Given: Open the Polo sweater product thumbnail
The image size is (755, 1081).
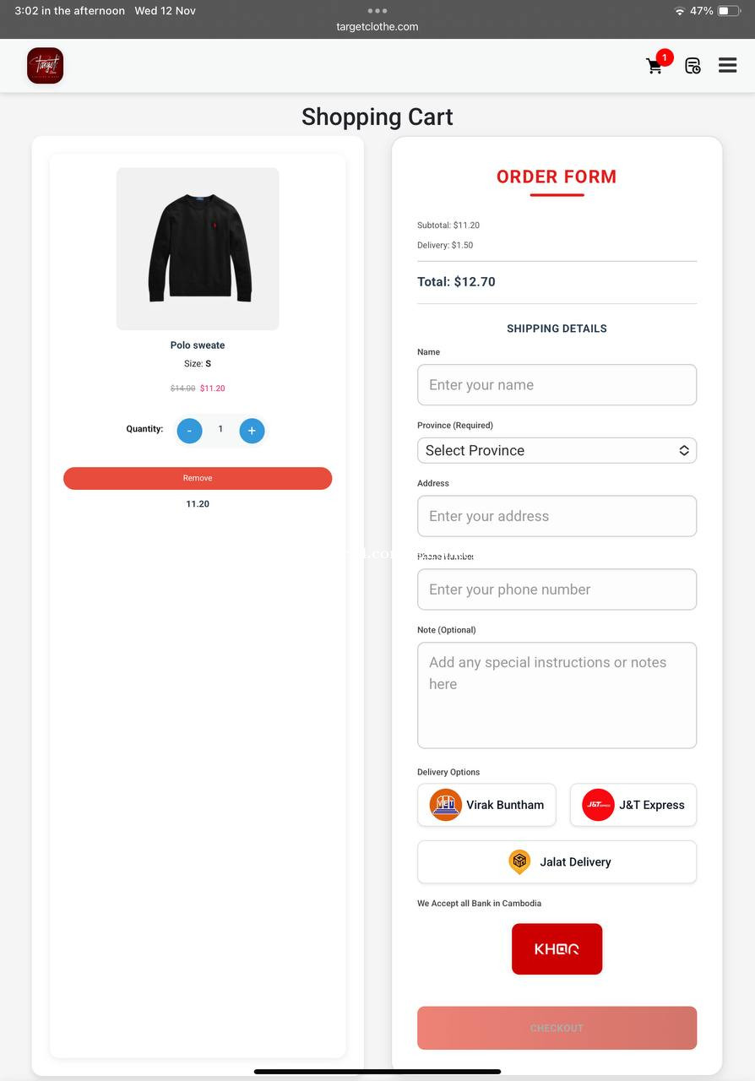Looking at the screenshot, I should (198, 248).
